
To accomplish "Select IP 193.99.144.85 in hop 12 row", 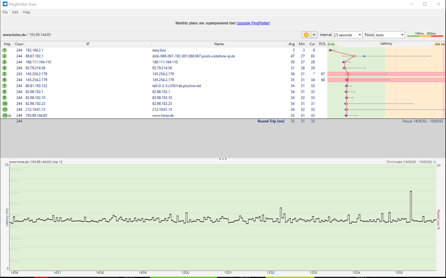I will click(37, 115).
